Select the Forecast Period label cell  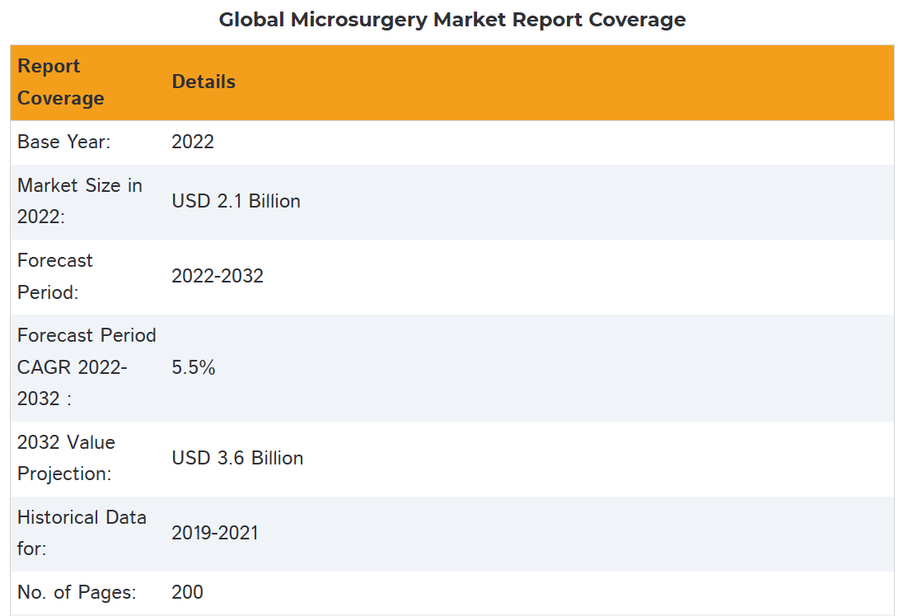click(x=55, y=276)
